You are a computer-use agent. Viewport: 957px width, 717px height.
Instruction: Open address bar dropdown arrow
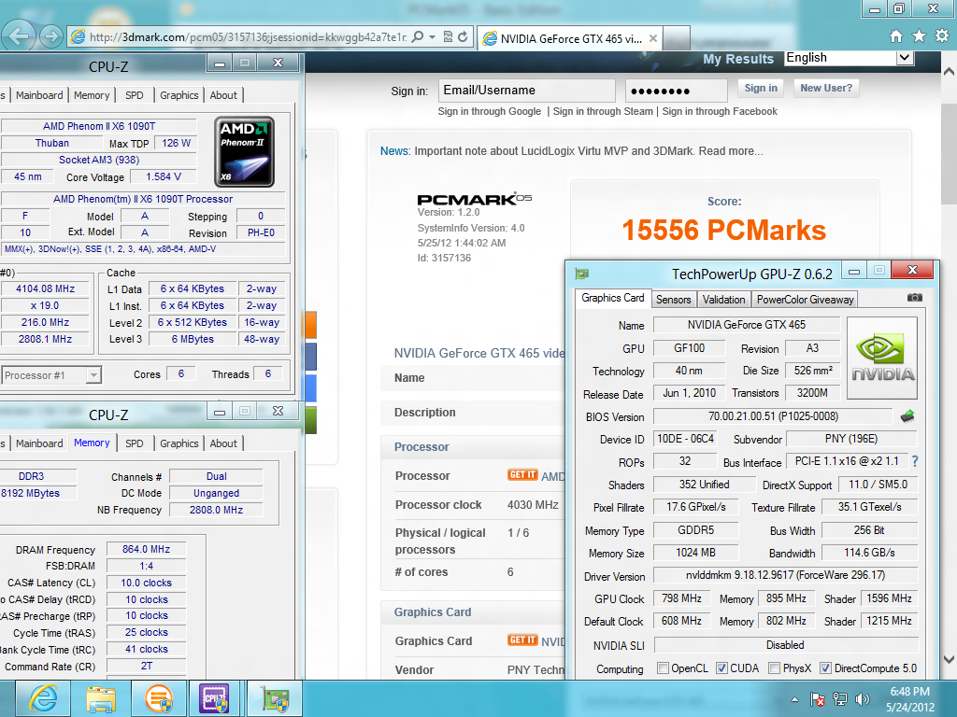click(432, 36)
